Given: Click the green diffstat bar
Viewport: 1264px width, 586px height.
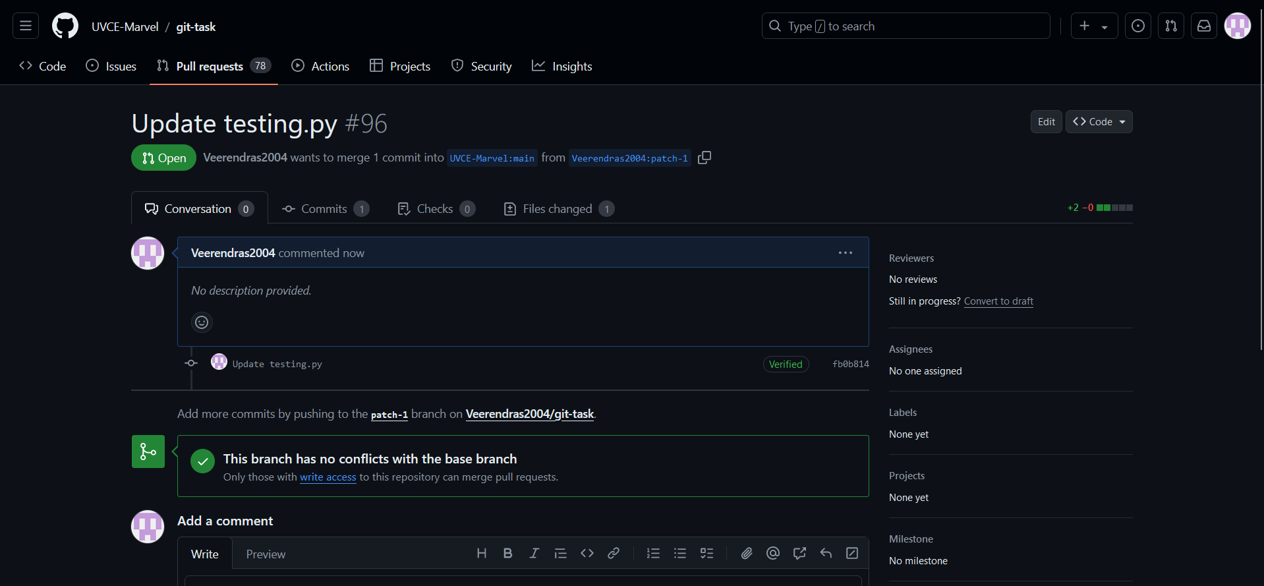Looking at the screenshot, I should 1114,208.
